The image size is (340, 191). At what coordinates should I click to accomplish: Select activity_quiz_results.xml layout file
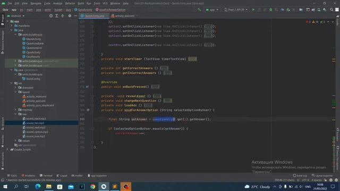click(x=40, y=106)
